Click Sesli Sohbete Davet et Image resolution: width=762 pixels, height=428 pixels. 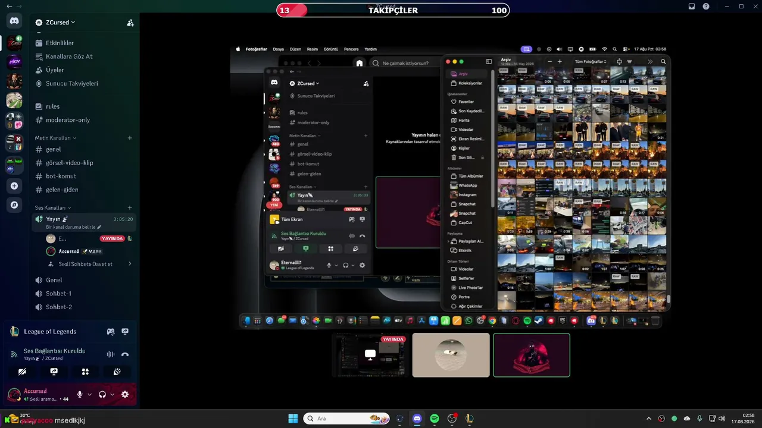pyautogui.click(x=86, y=264)
